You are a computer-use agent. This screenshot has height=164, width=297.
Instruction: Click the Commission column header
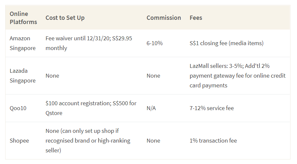tap(164, 18)
